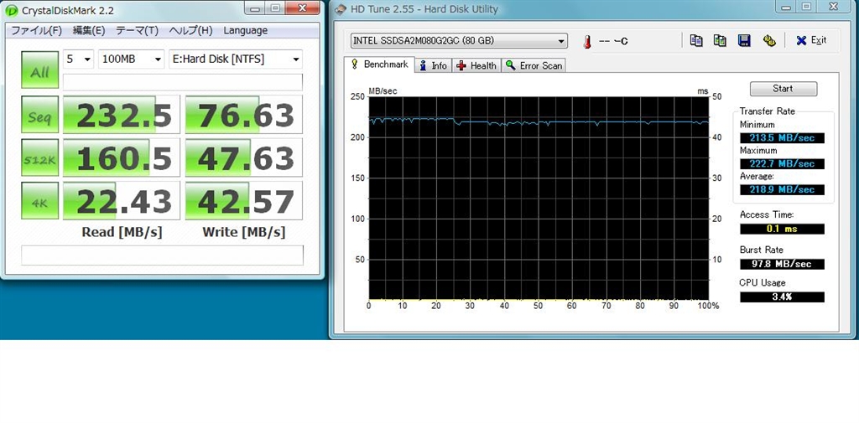Run all tests with the All button

click(39, 70)
